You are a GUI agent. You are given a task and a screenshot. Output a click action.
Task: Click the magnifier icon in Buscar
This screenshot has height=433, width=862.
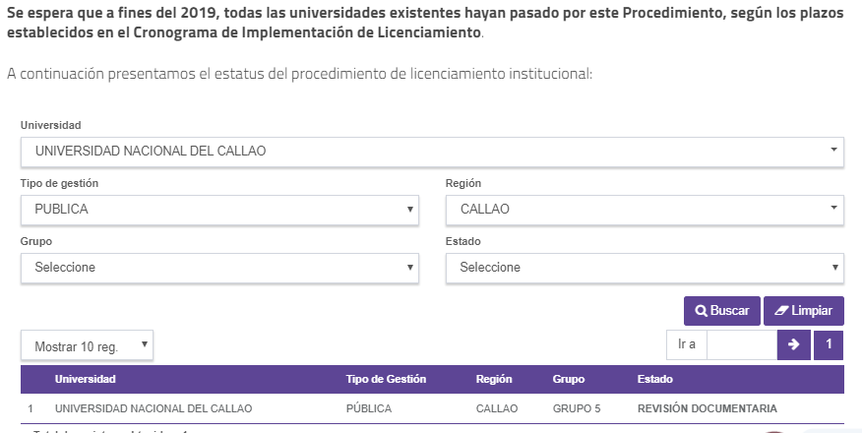701,311
